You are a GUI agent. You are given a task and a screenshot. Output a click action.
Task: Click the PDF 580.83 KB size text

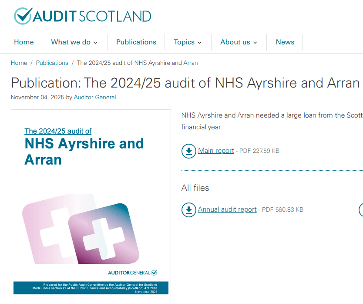282,209
